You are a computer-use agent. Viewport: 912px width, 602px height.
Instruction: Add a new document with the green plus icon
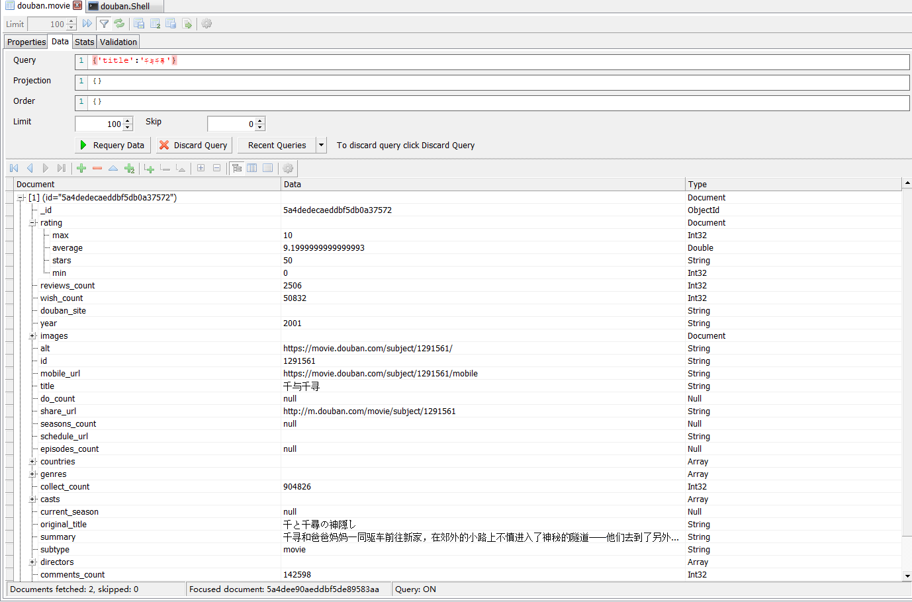(x=81, y=168)
